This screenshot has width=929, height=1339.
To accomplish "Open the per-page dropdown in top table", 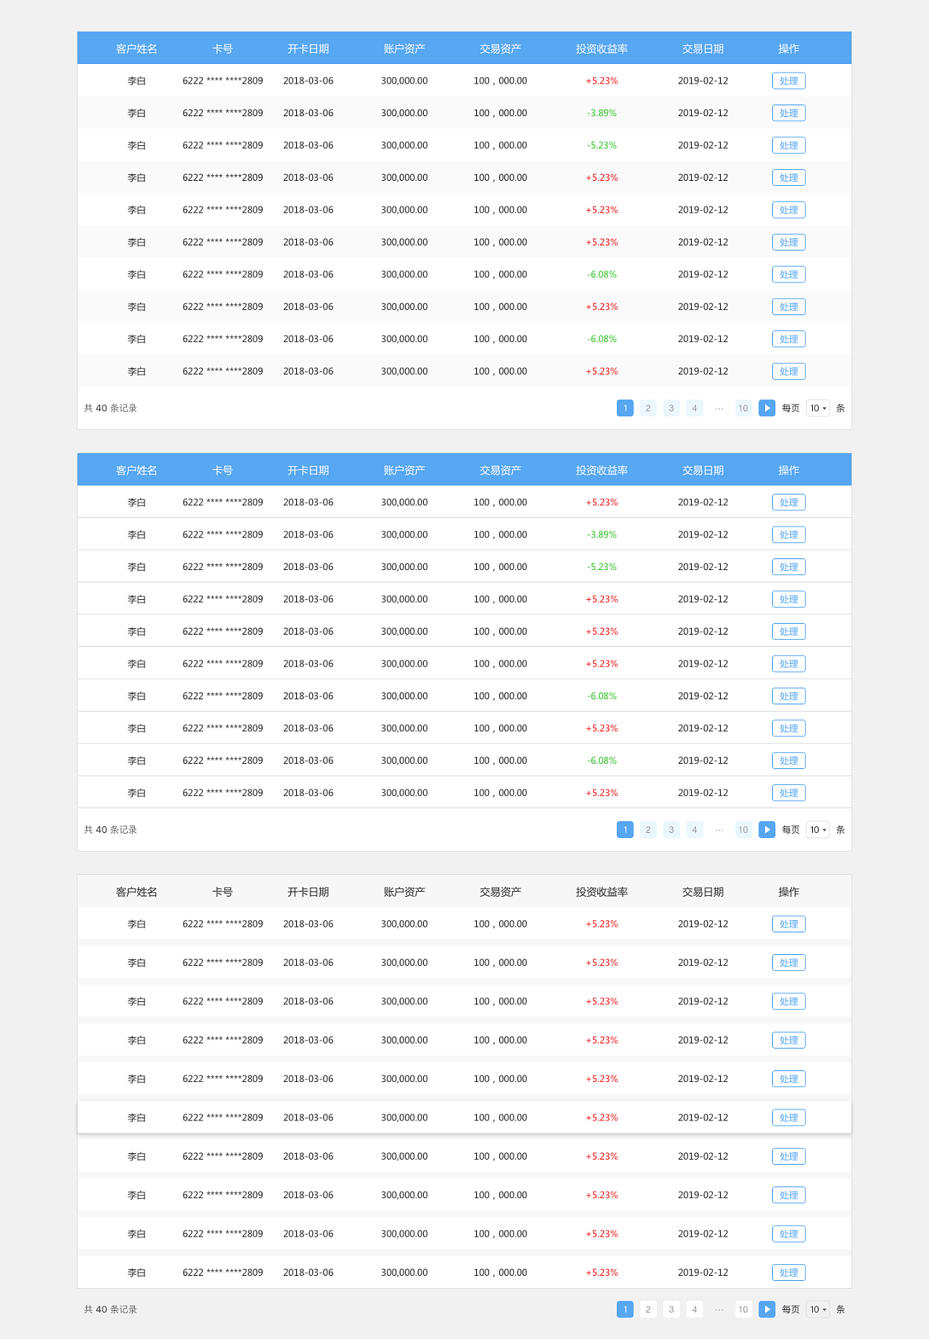I will [818, 408].
